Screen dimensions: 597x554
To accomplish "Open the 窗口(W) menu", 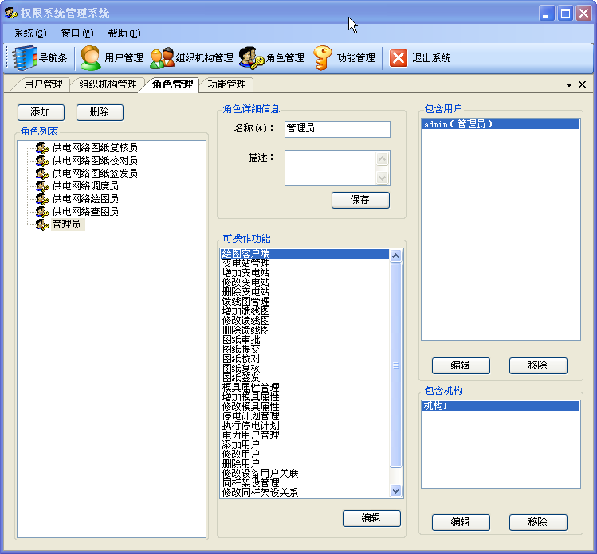I will click(x=77, y=33).
